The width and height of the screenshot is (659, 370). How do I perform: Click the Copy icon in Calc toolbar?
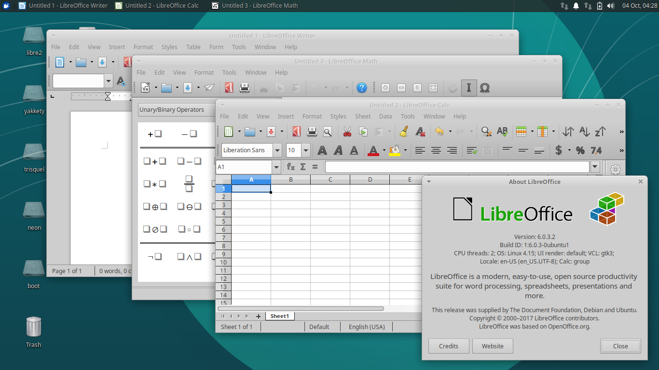coord(363,132)
